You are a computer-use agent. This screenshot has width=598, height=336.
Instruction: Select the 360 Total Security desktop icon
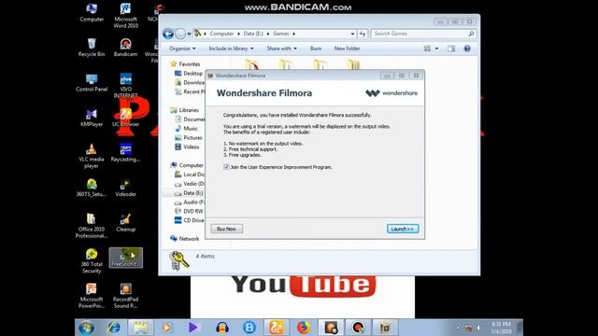click(x=92, y=261)
